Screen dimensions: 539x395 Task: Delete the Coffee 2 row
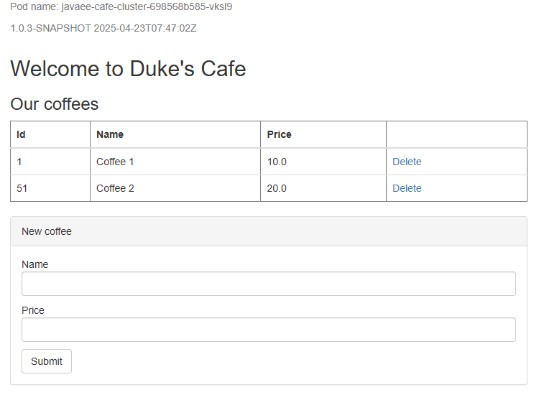click(407, 188)
